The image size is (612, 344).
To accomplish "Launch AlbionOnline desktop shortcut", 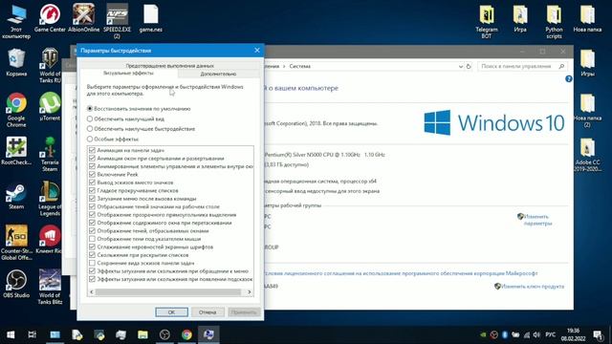I will pos(83,18).
